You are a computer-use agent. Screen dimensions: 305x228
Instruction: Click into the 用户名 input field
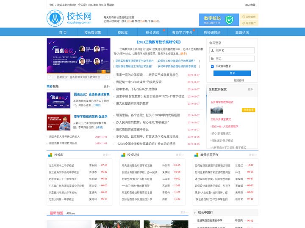pos(232,50)
